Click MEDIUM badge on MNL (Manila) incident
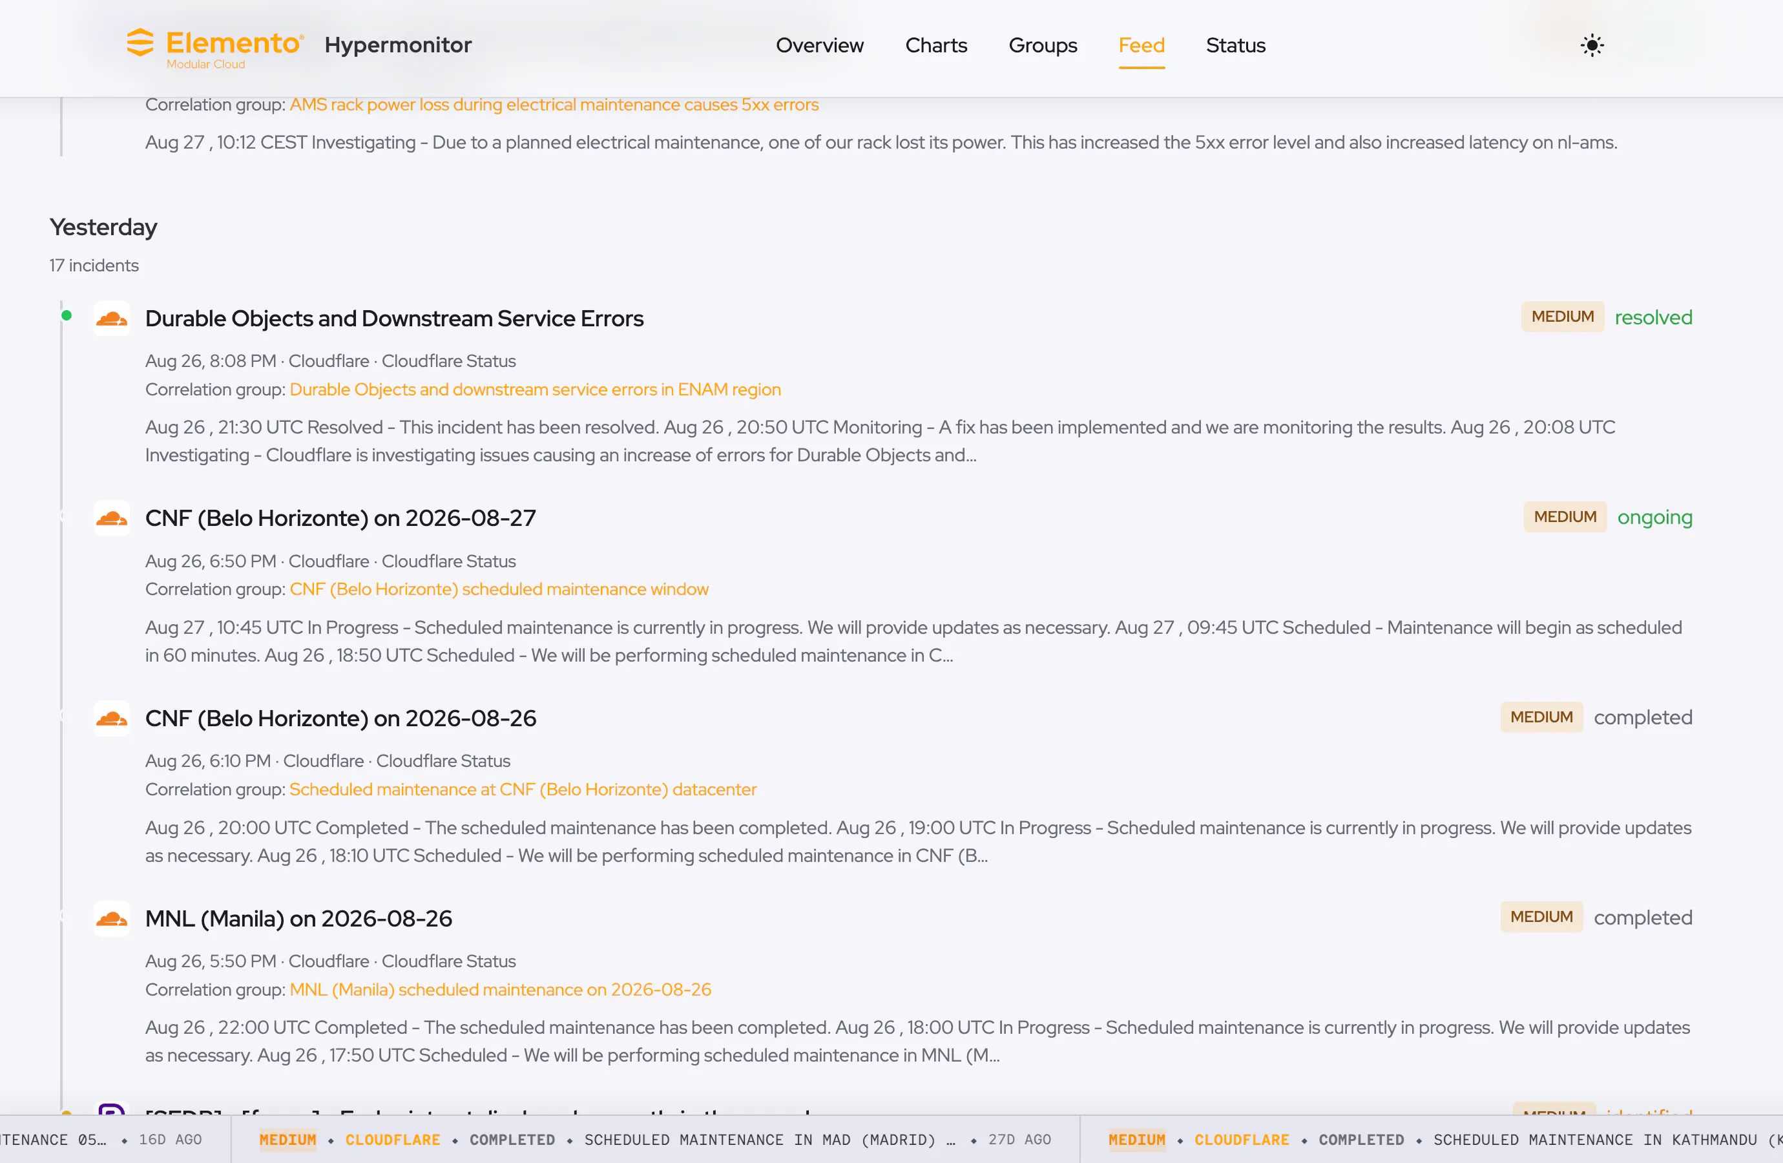Screen dimensions: 1783x1163 pyautogui.click(x=1541, y=917)
